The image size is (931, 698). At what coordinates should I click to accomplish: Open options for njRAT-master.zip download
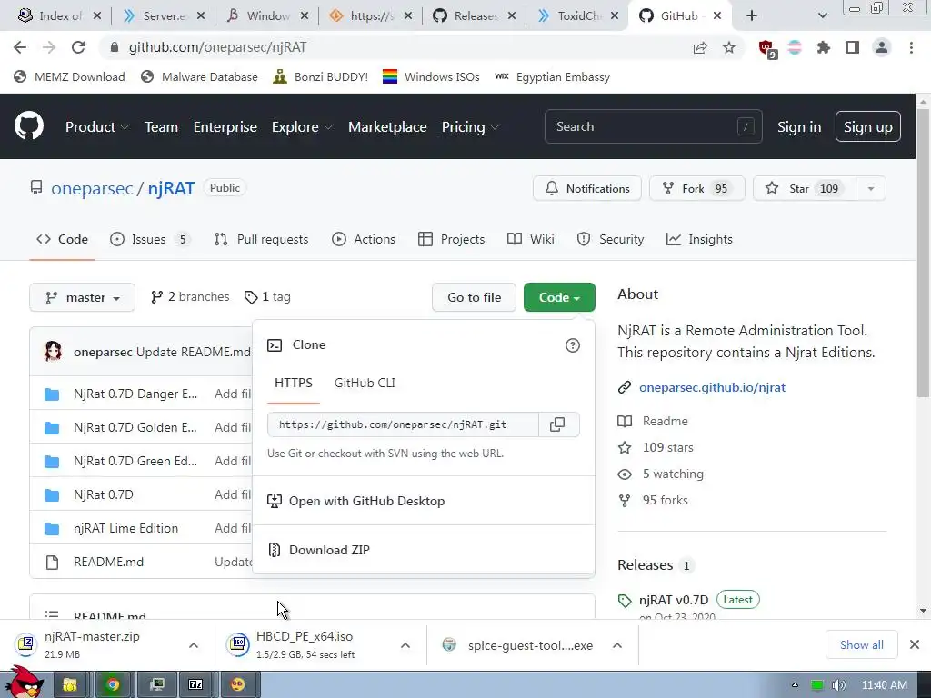coord(194,645)
